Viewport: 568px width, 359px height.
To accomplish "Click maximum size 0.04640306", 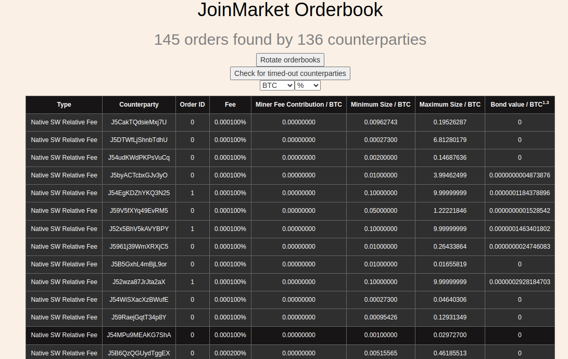I will [x=450, y=300].
